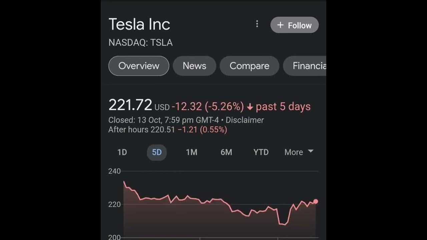Click the 221.72 stock price

point(130,105)
